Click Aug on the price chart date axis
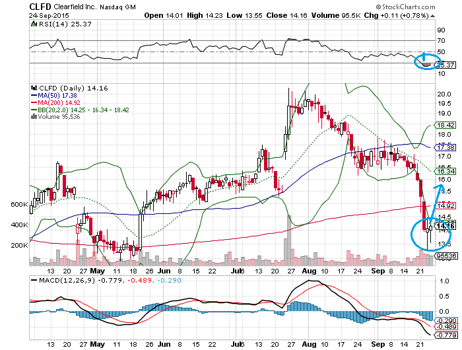Image resolution: width=462 pixels, height=350 pixels. 309,271
